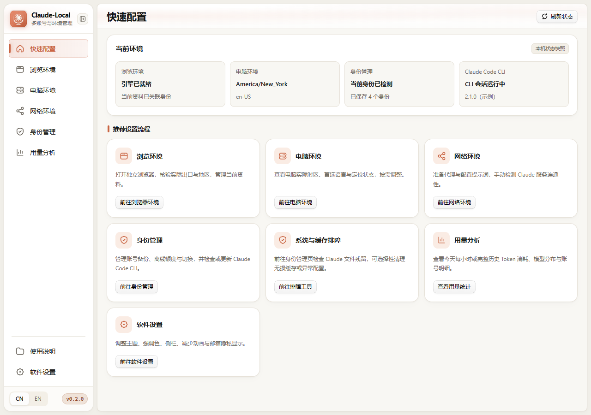Image resolution: width=591 pixels, height=415 pixels.
Task: Click the v0.2.0 version badge
Action: tap(75, 399)
